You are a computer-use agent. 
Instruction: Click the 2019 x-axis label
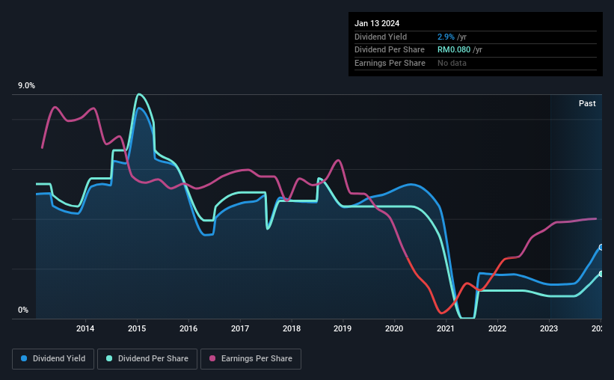(x=343, y=328)
